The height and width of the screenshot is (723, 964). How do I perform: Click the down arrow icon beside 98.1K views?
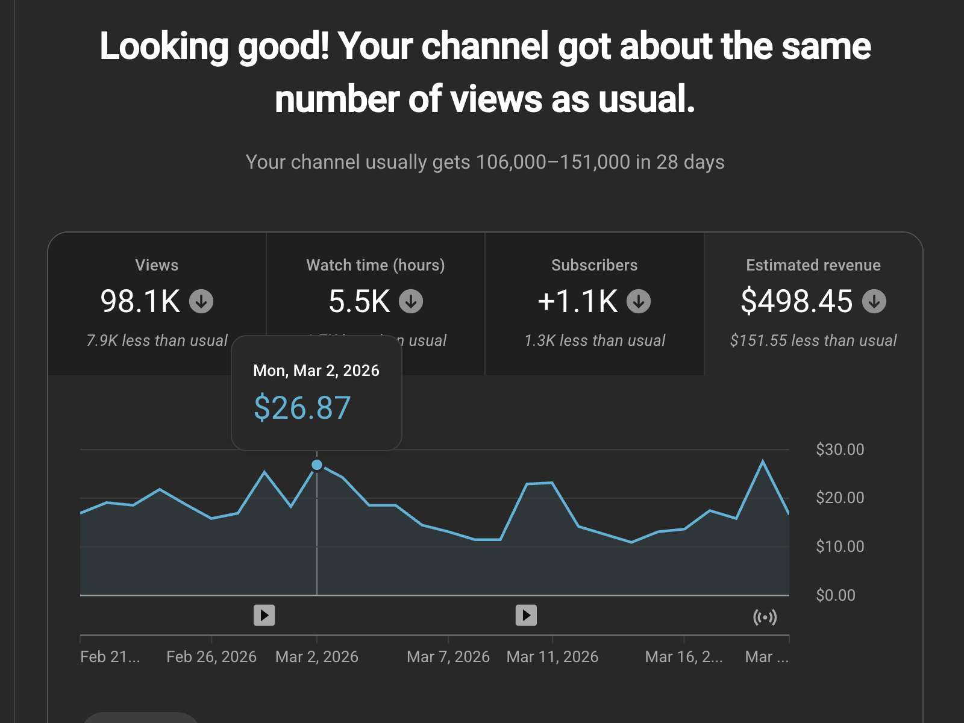tap(201, 301)
